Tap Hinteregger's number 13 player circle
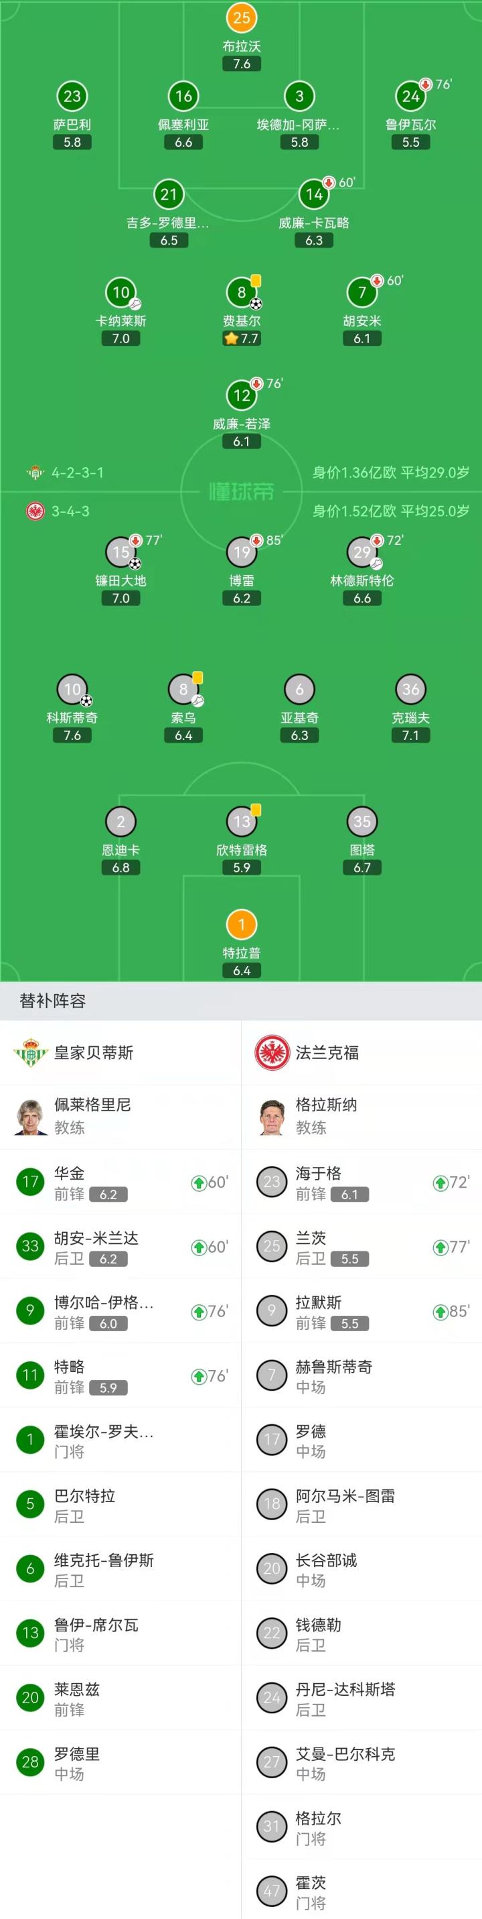This screenshot has width=482, height=1919. [x=241, y=822]
